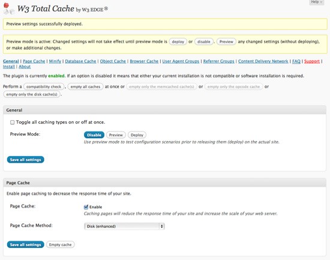330x260 pixels.
Task: Save all settings in General section
Action: (25, 160)
